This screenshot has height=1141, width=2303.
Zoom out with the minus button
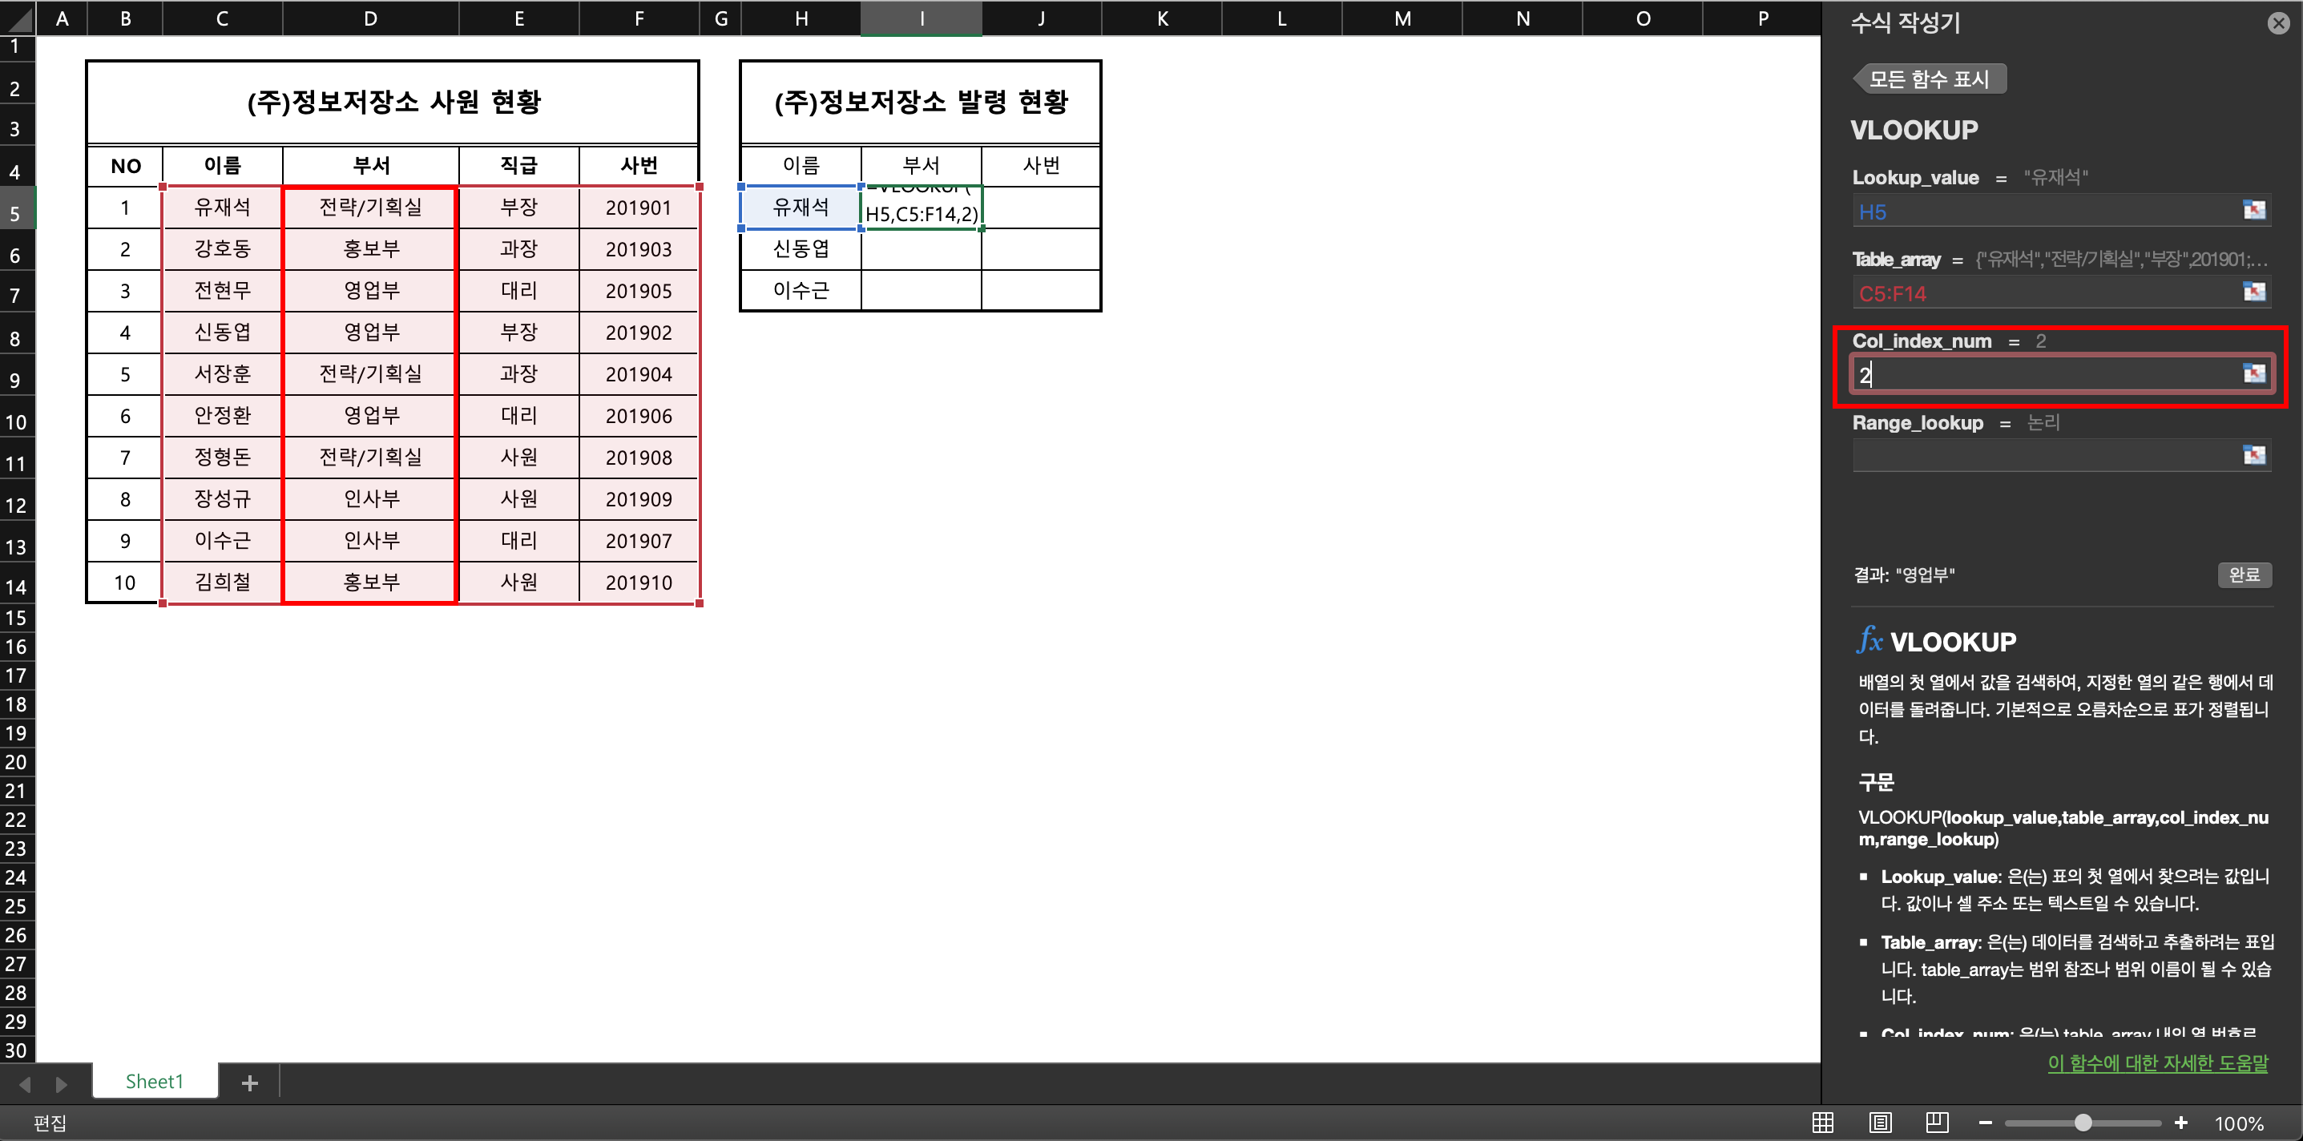(x=1986, y=1123)
